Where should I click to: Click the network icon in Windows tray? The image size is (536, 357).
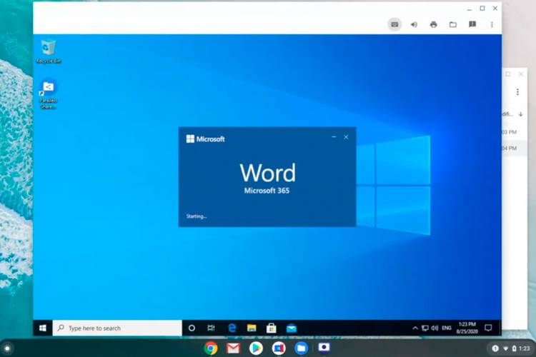tap(425, 328)
